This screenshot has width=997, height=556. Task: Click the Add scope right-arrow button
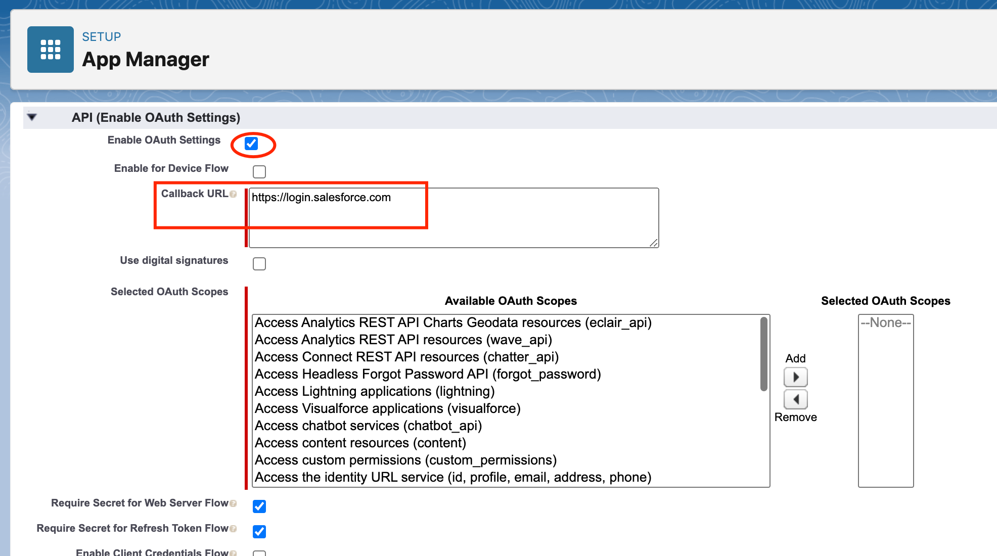(x=795, y=377)
